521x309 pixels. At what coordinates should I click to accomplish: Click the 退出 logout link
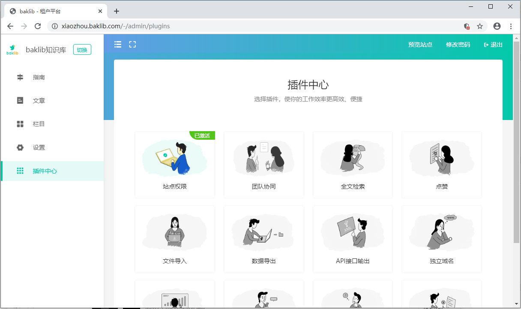point(493,45)
